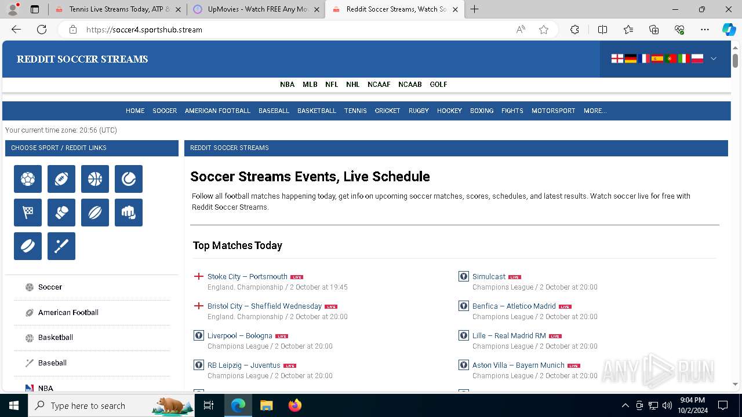
Task: Open Browser essentials heart icon
Action: pyautogui.click(x=679, y=30)
